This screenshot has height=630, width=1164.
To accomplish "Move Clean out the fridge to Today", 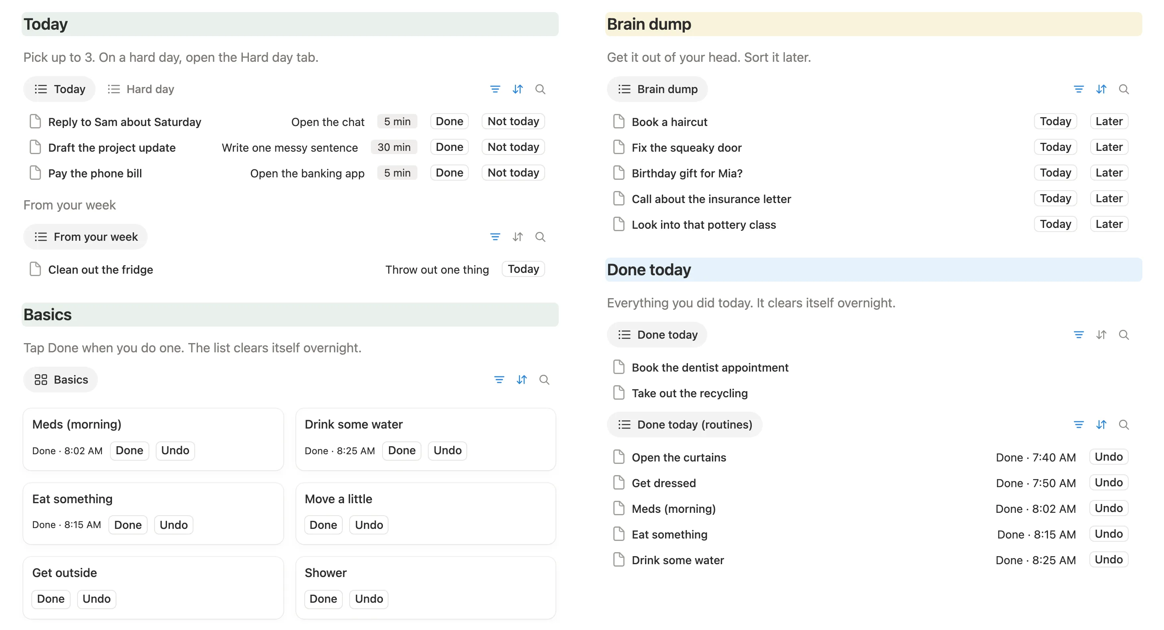I will coord(523,269).
